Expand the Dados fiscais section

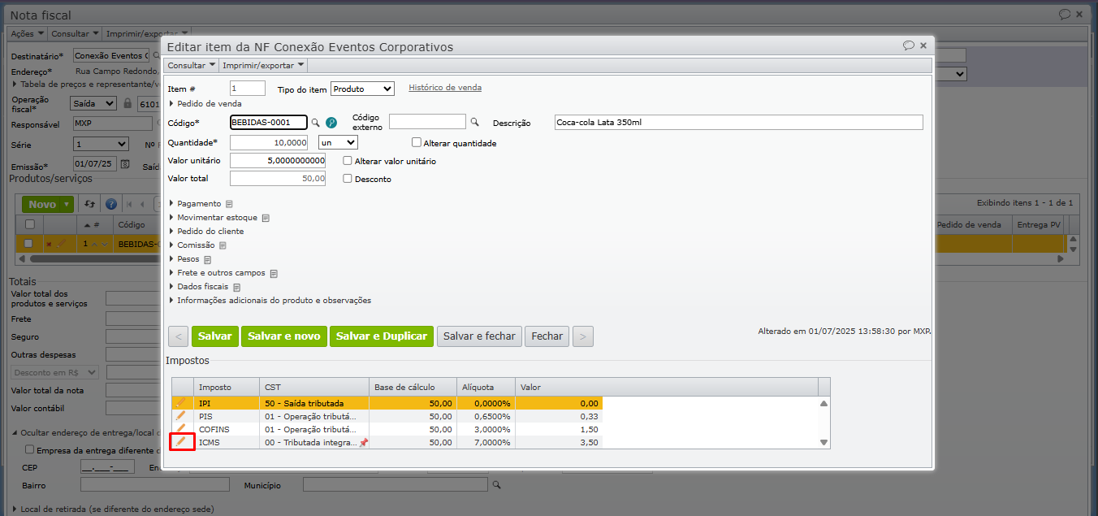coord(199,287)
